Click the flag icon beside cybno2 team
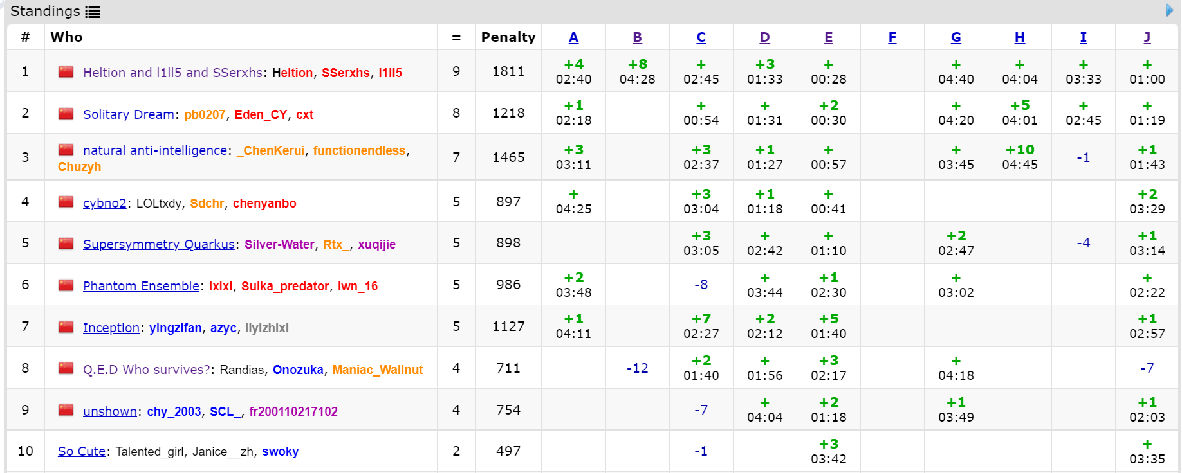 66,202
